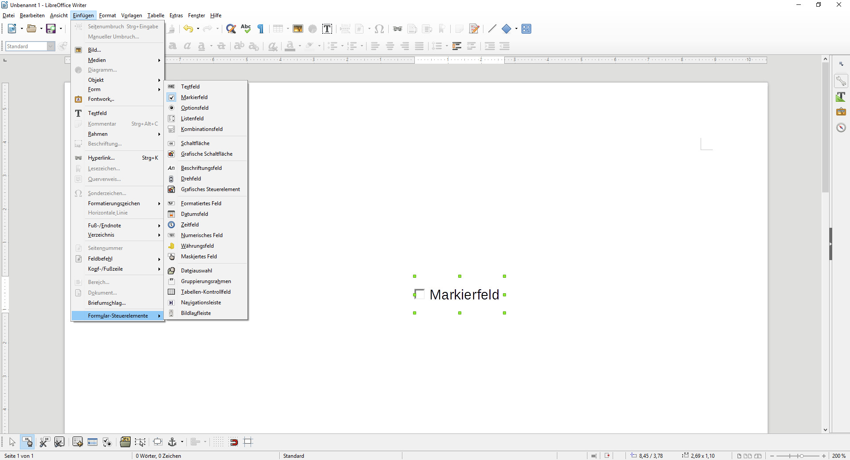
Task: Expand the Fuß-/Endnote submenu
Action: tap(117, 226)
